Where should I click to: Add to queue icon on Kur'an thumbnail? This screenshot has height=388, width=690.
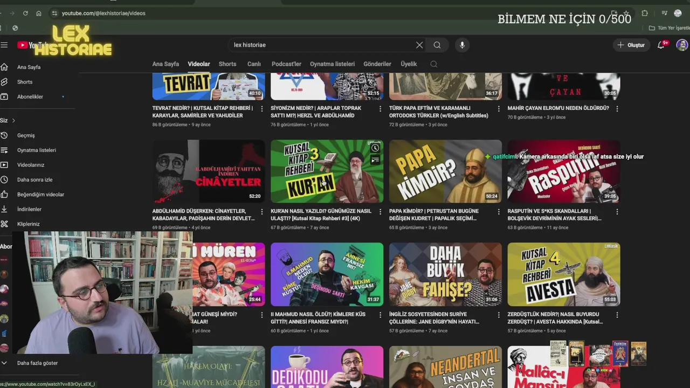(x=375, y=160)
